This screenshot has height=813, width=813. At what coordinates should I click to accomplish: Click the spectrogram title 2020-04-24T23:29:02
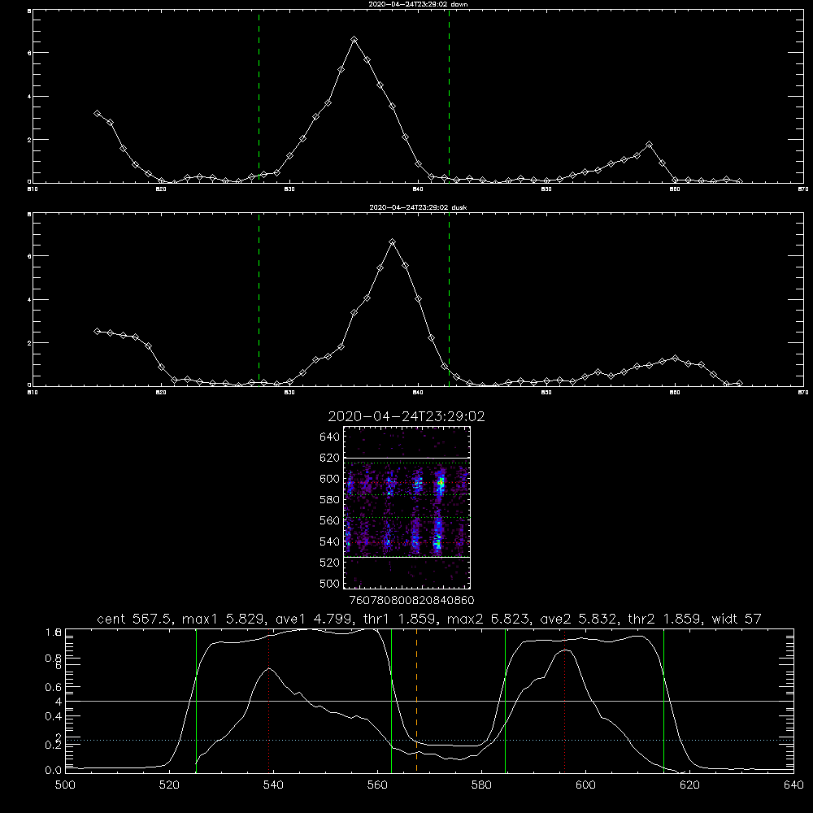pos(406,416)
